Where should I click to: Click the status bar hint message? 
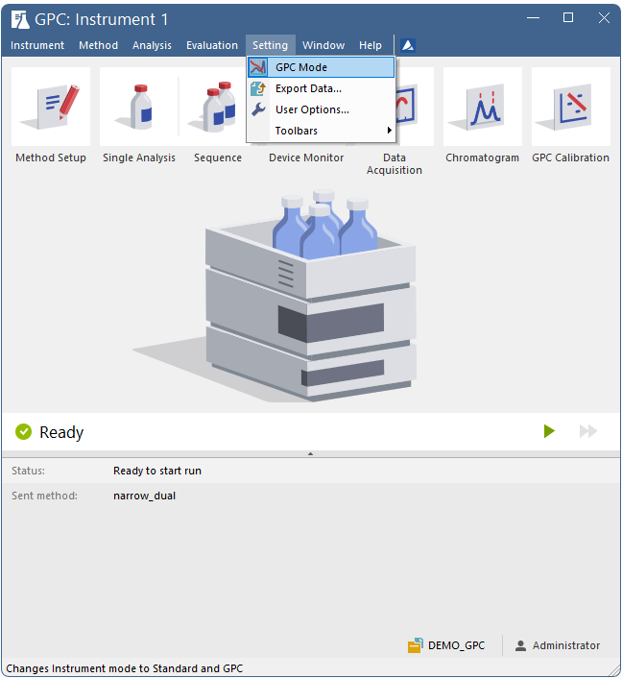point(125,668)
